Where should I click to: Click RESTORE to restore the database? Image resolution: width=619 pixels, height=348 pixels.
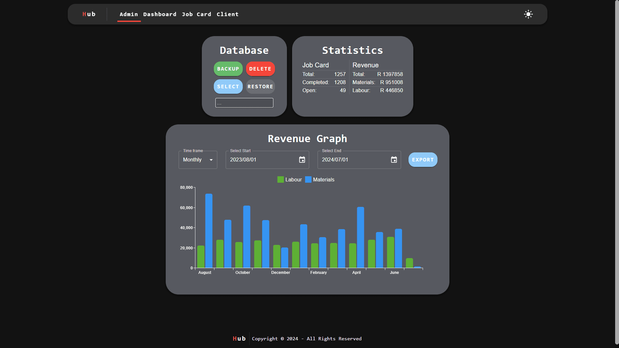pyautogui.click(x=260, y=86)
